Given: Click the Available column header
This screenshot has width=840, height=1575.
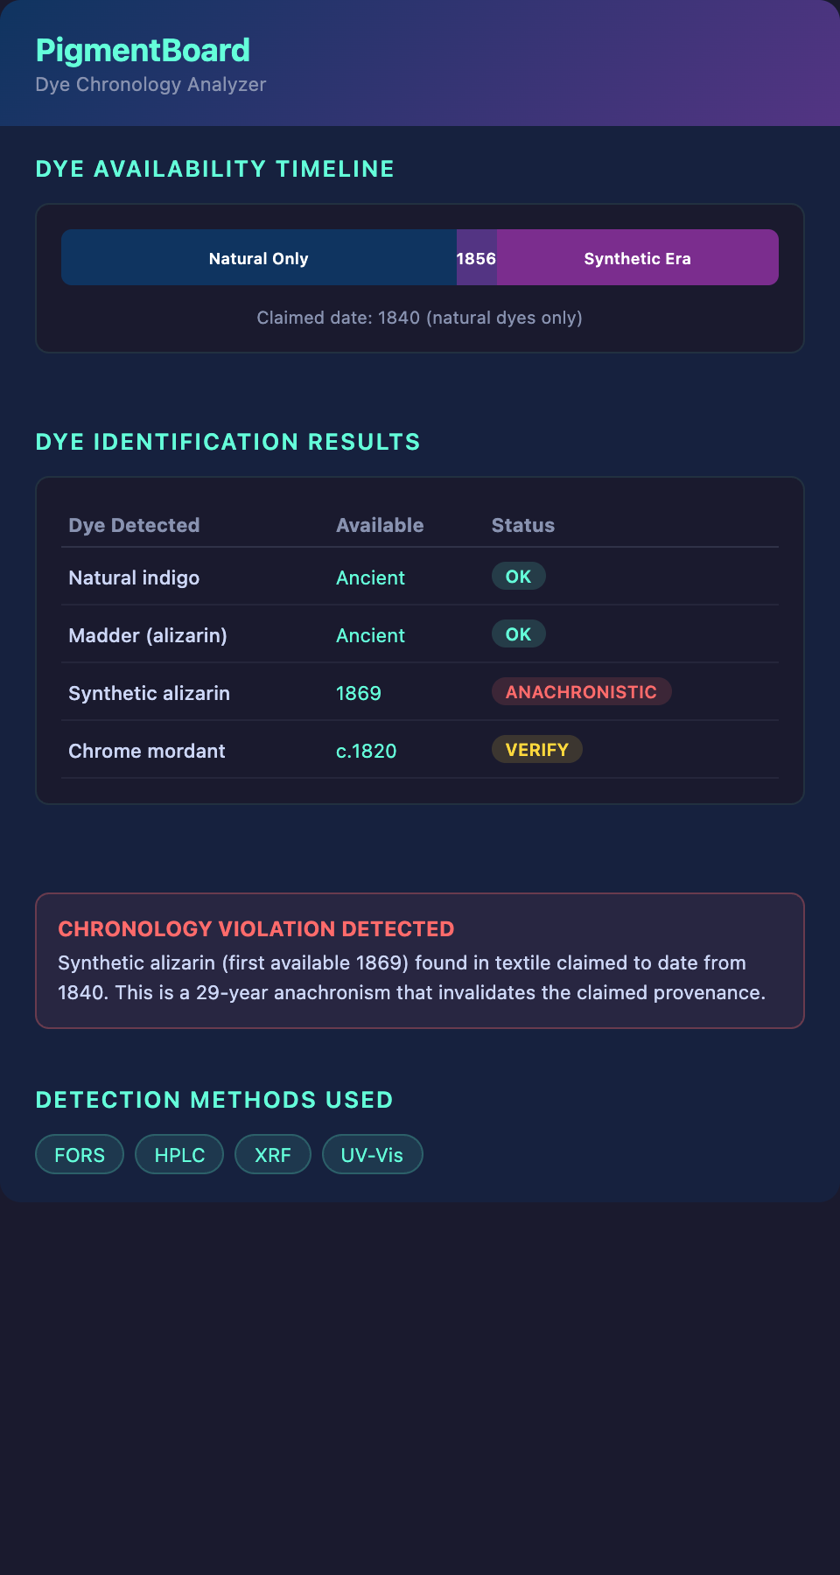Looking at the screenshot, I should [x=380, y=525].
